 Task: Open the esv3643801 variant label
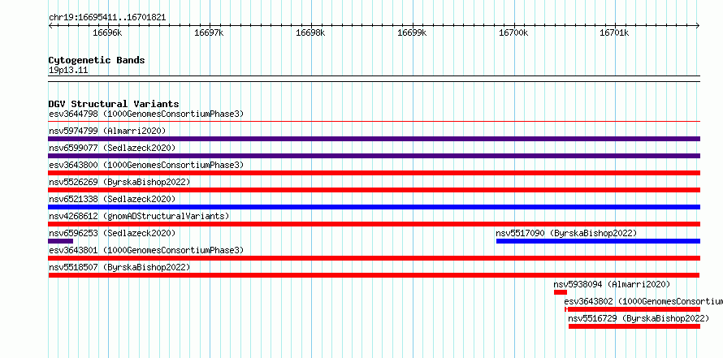pyautogui.click(x=146, y=250)
